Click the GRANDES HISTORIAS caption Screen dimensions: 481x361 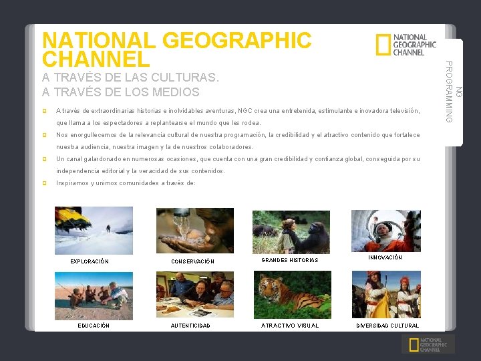point(290,260)
